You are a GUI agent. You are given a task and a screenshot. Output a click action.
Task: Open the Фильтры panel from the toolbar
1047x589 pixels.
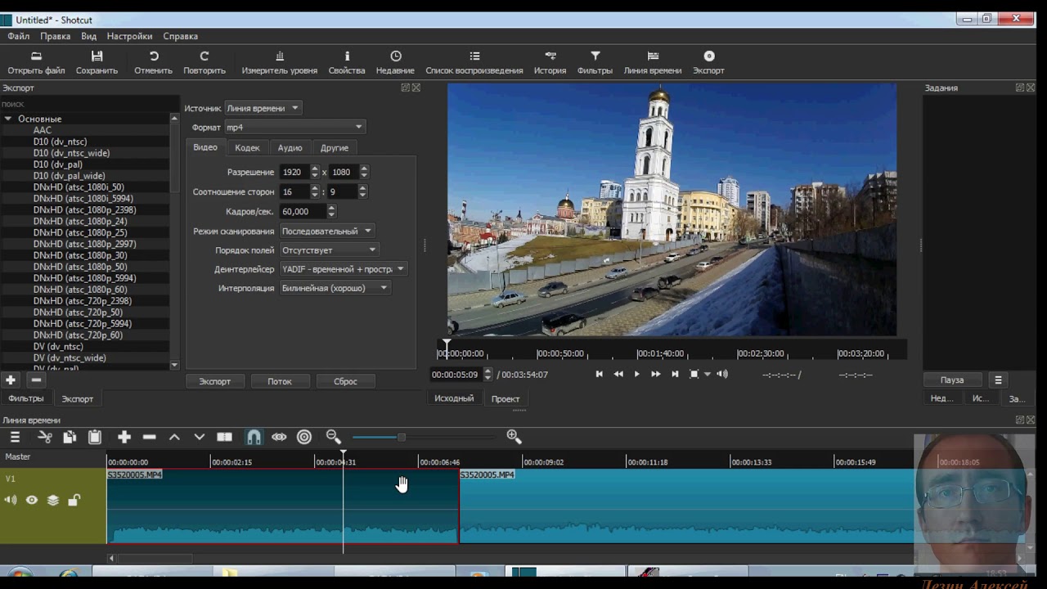[x=595, y=56]
